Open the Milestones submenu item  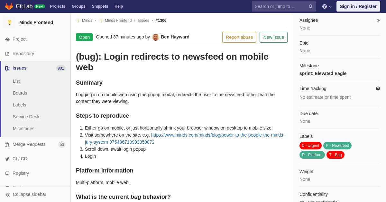pyautogui.click(x=23, y=129)
